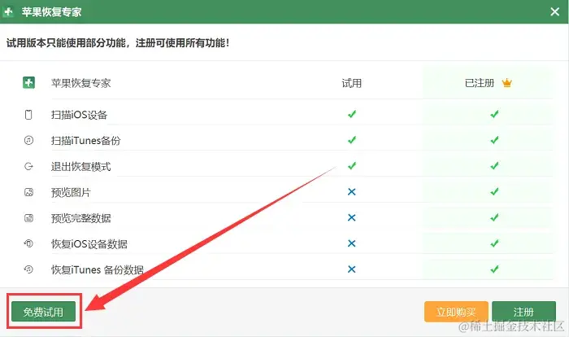Click the registered checkmark for 扫描iTunes备份
The image size is (569, 337).
pos(494,140)
